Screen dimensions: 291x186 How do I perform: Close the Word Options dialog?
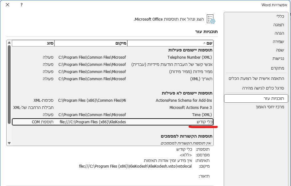pyautogui.click(x=7, y=5)
